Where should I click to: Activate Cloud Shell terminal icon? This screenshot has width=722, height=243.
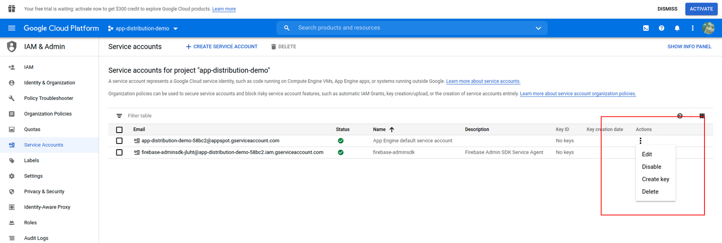[x=646, y=28]
